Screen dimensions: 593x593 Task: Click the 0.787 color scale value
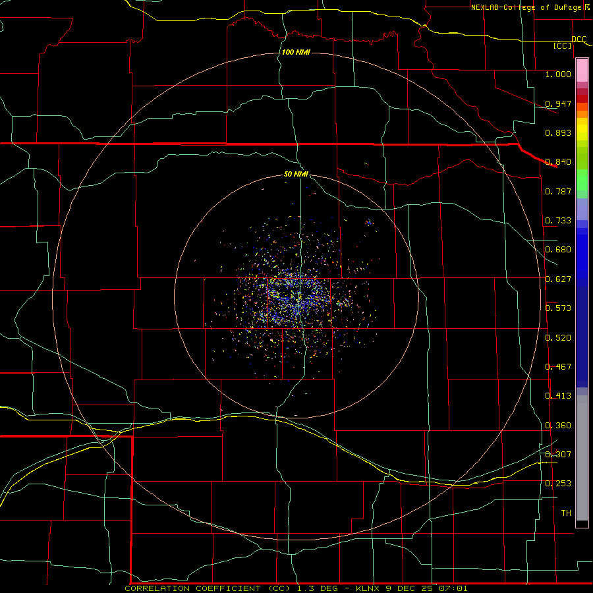[558, 191]
